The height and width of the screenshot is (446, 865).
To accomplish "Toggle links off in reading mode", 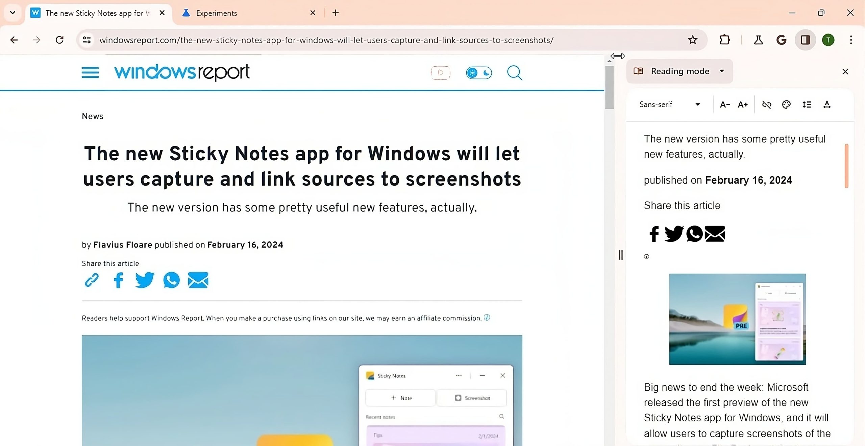I will tap(766, 104).
